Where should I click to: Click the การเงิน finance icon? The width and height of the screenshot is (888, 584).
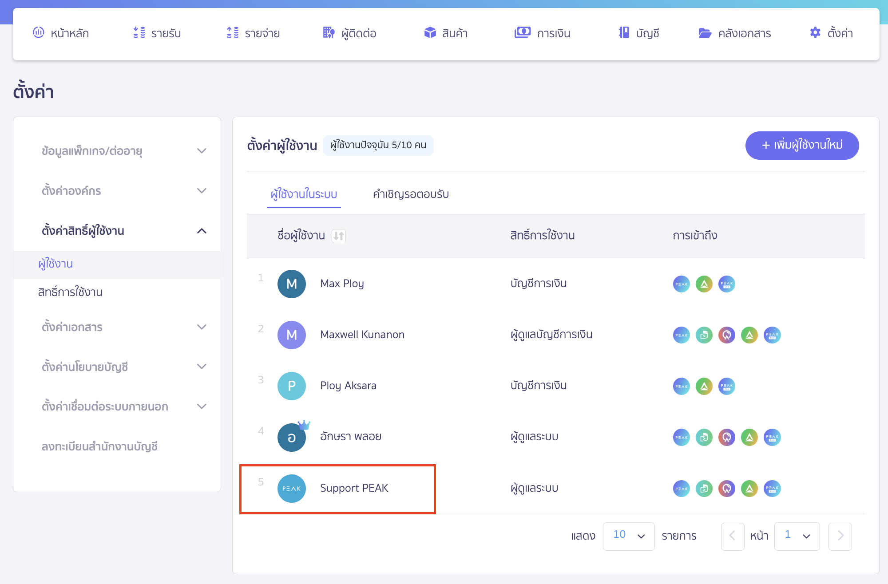click(x=523, y=32)
